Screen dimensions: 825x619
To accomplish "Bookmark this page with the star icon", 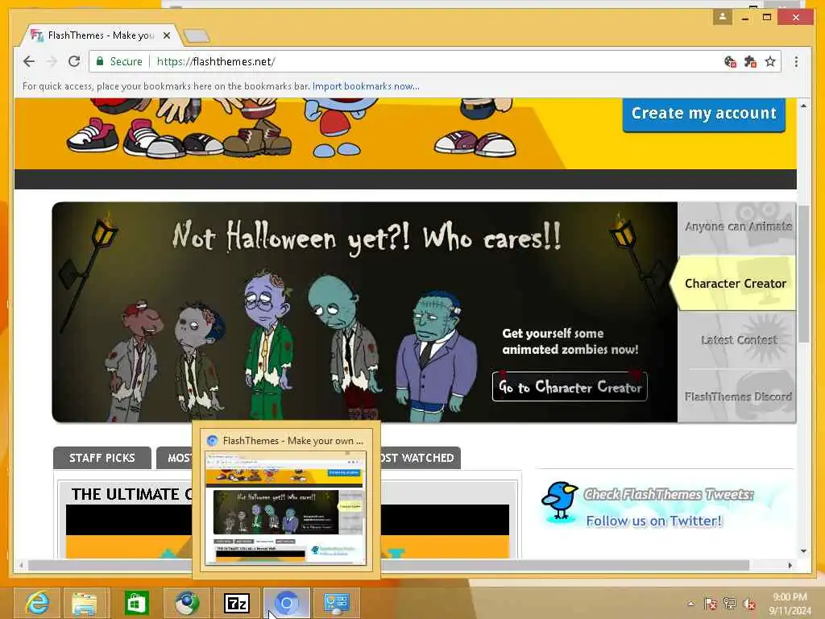I will pos(770,61).
